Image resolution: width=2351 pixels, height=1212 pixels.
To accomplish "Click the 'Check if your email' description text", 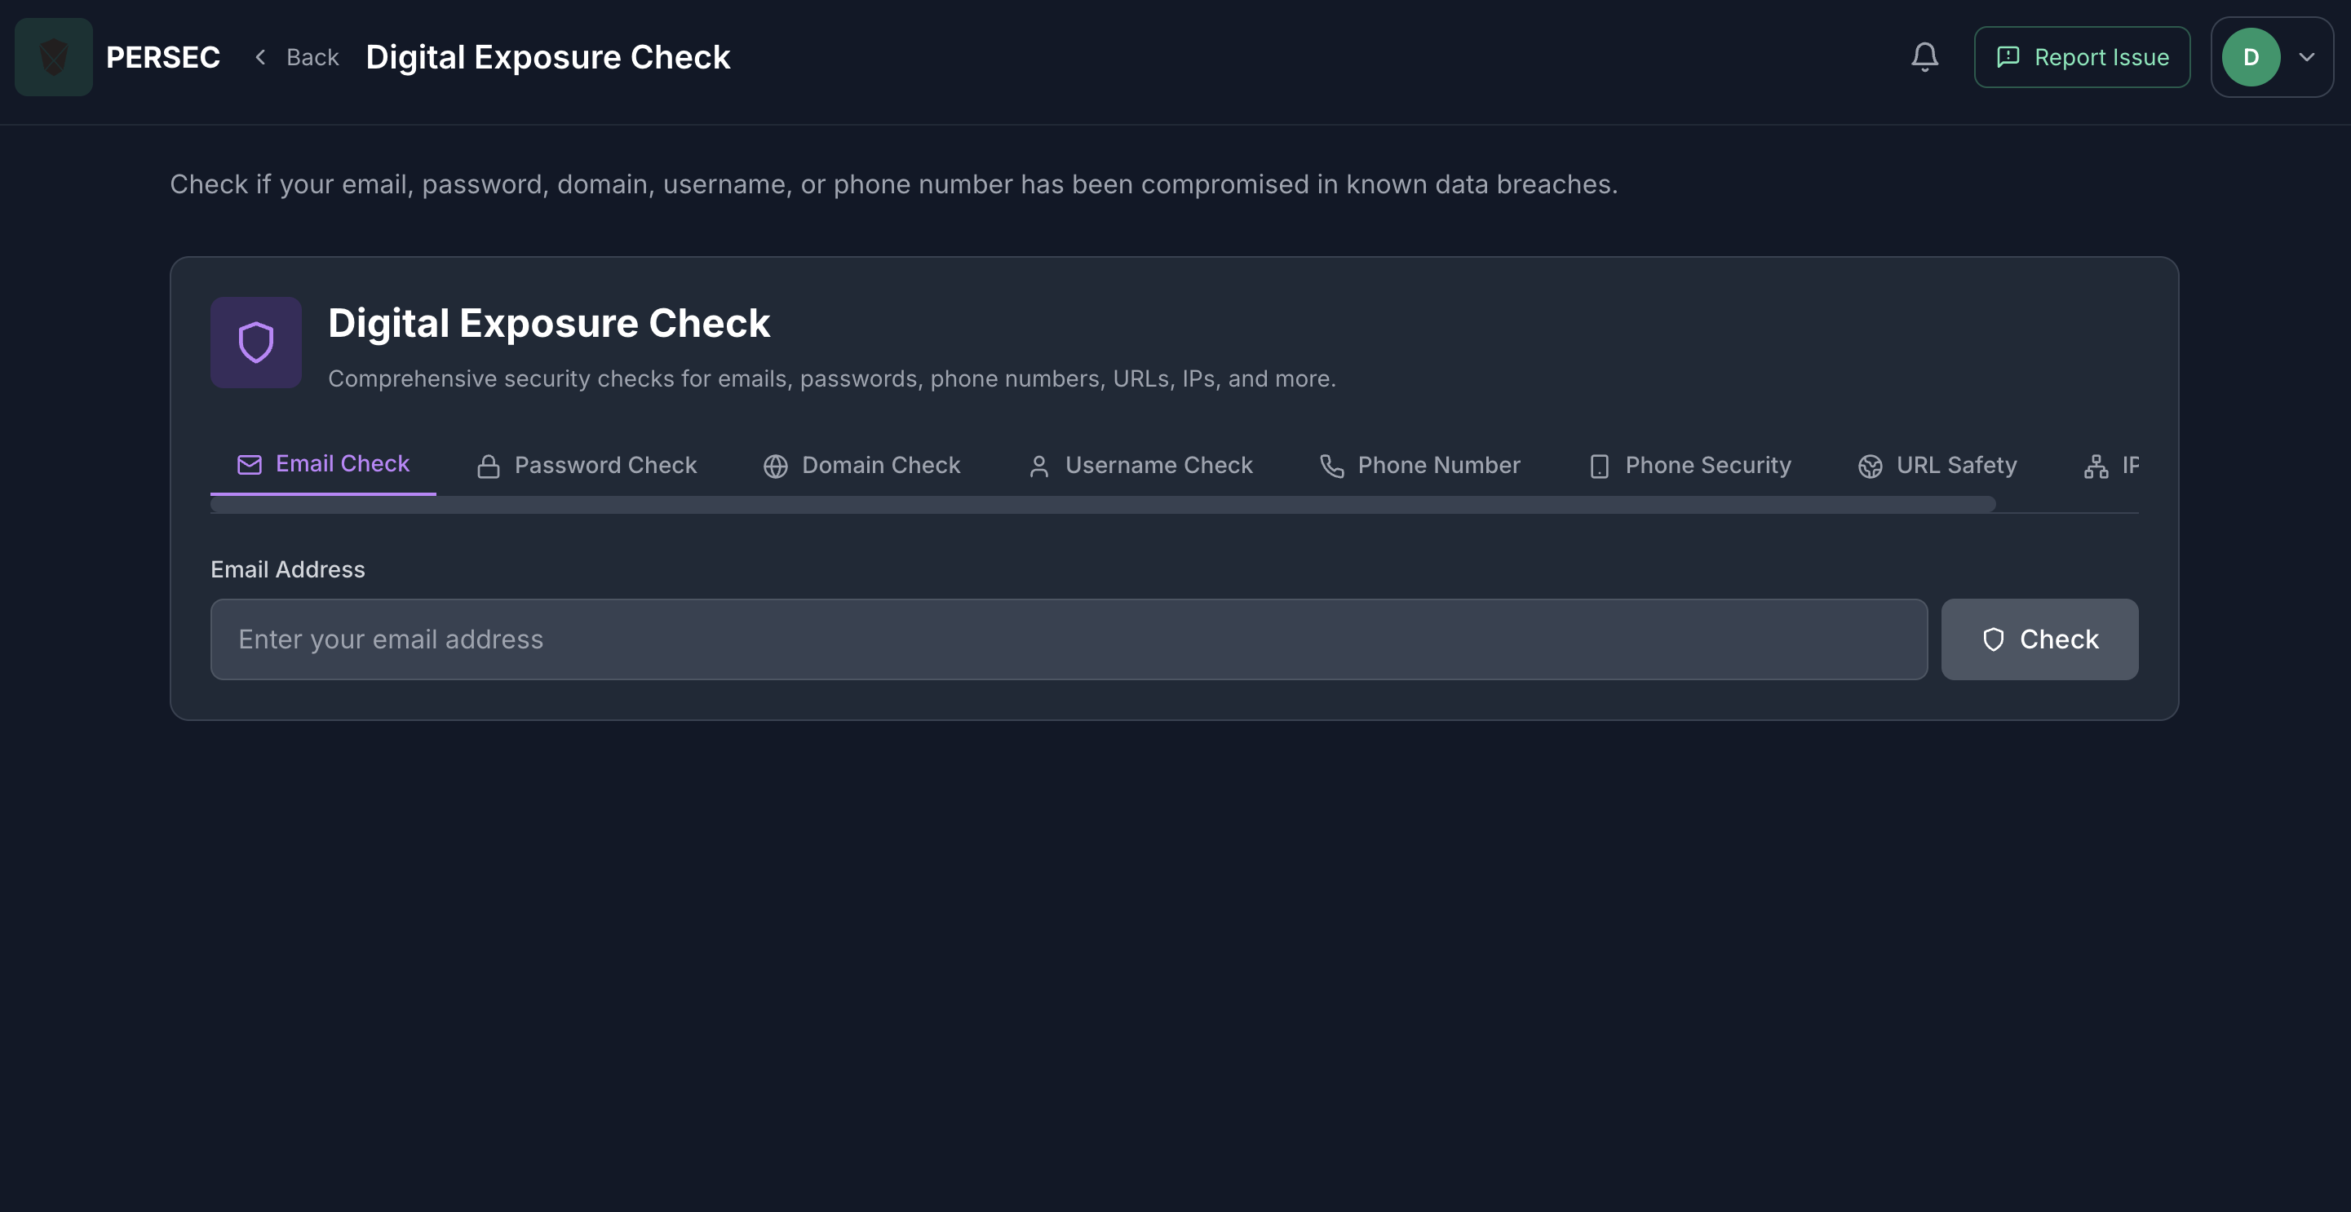I will click(x=893, y=184).
